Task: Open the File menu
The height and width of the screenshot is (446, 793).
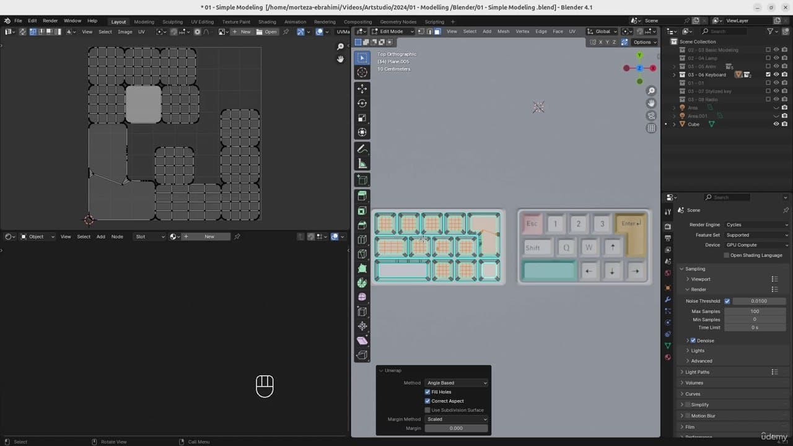Action: click(x=18, y=20)
